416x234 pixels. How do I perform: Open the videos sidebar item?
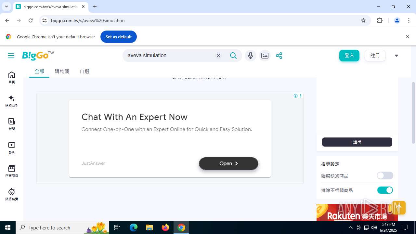tap(12, 148)
